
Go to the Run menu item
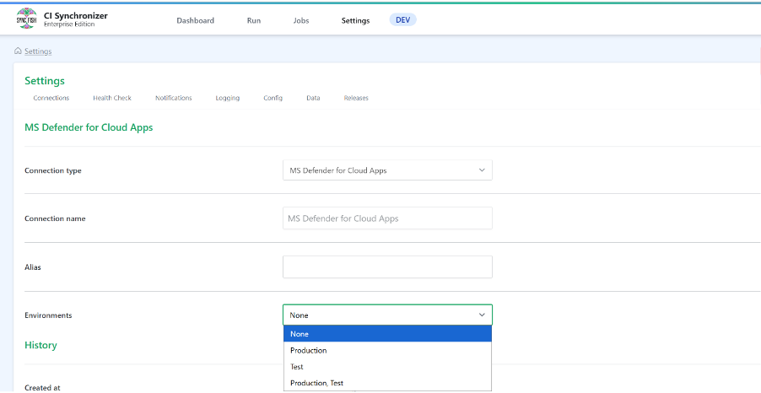(254, 20)
